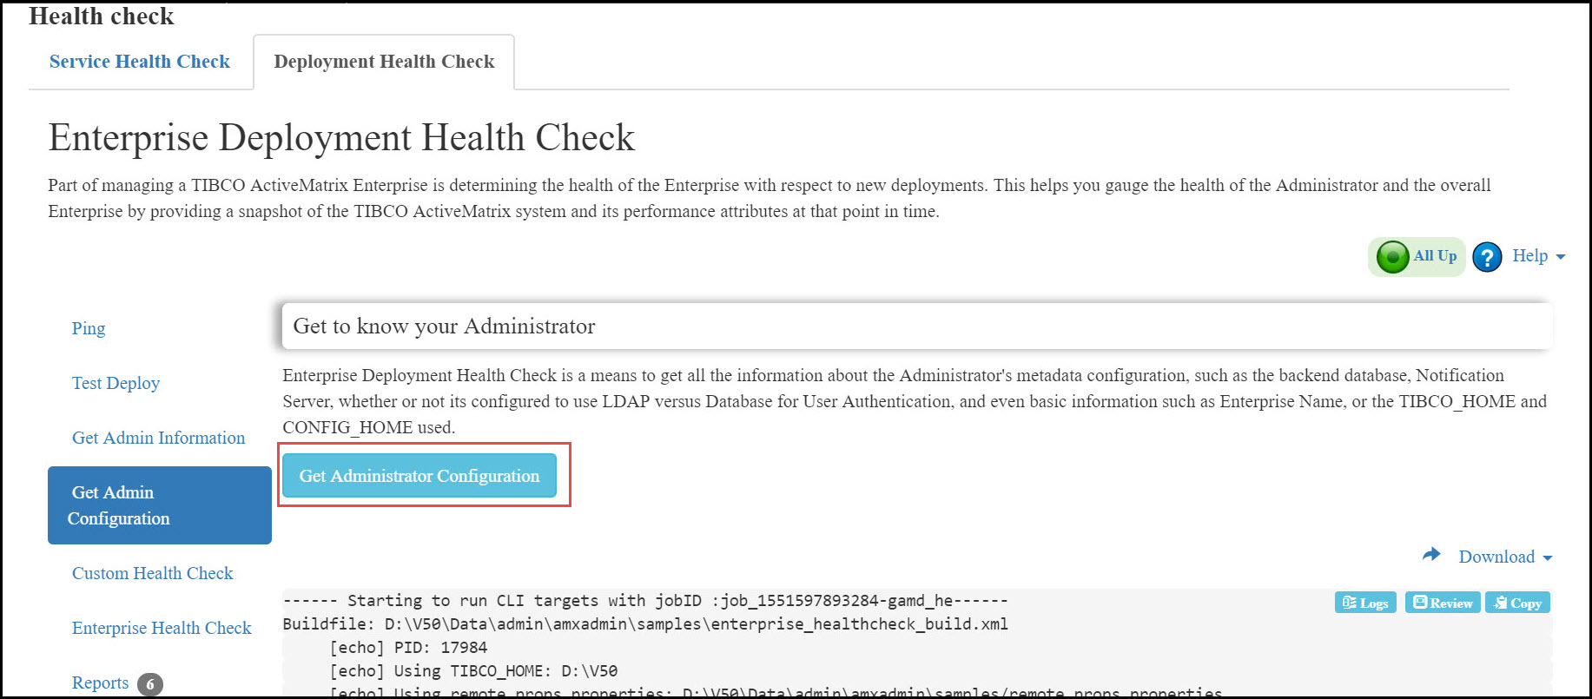Copy the console output with Copy button
Image resolution: width=1592 pixels, height=699 pixels.
pos(1517,603)
